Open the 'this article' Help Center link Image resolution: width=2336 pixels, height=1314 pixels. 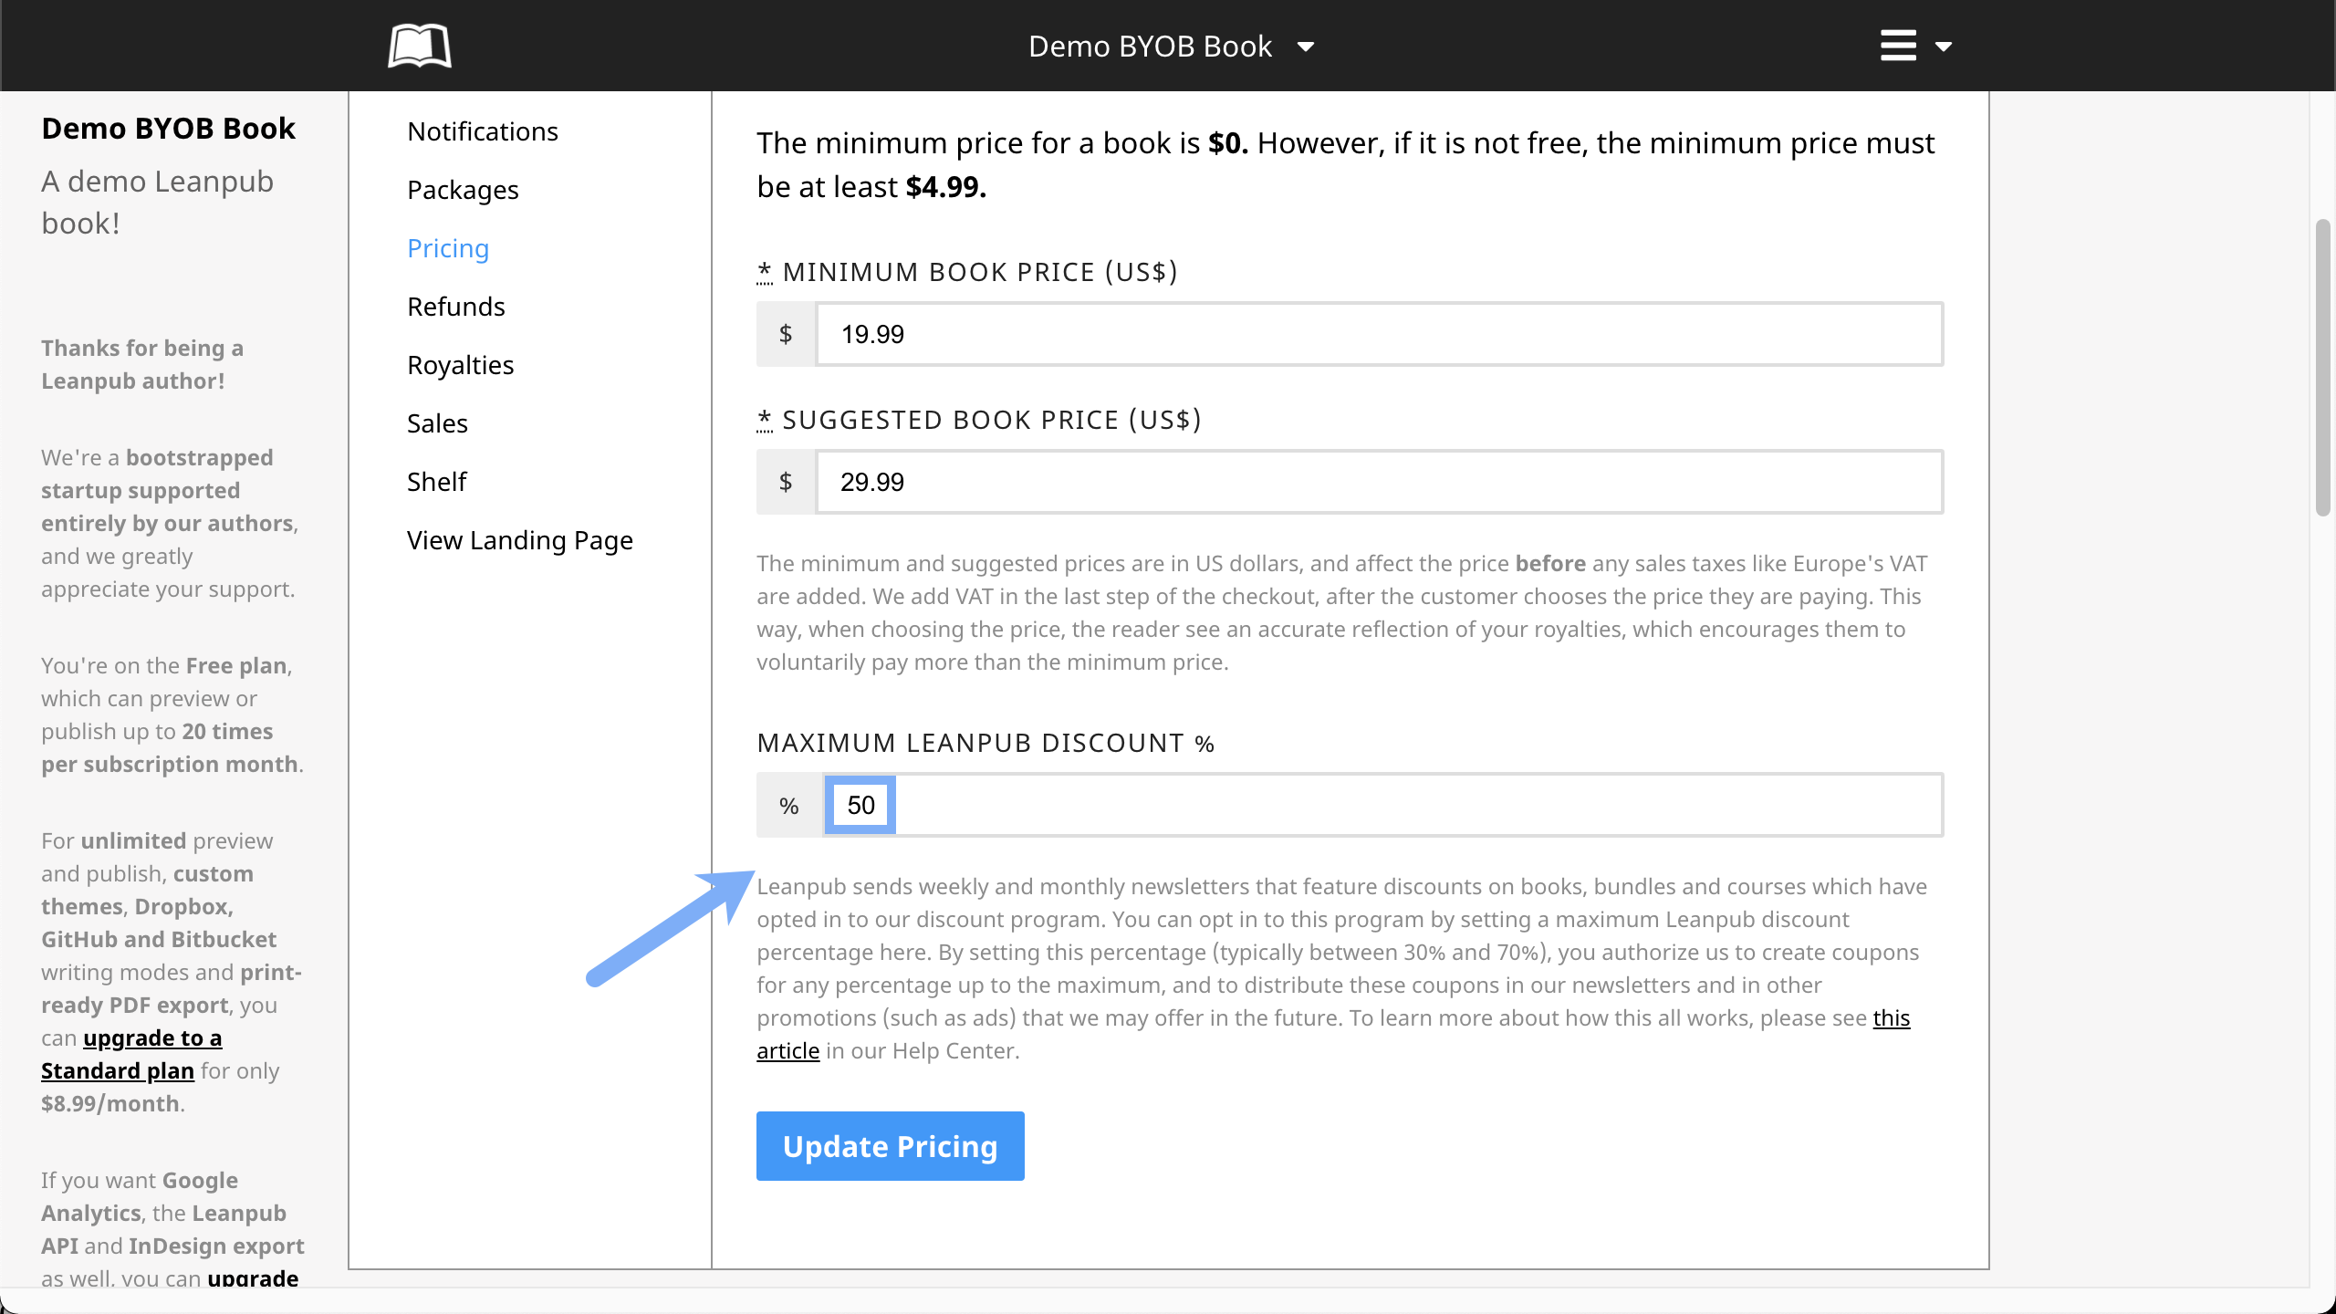[x=1891, y=1018]
